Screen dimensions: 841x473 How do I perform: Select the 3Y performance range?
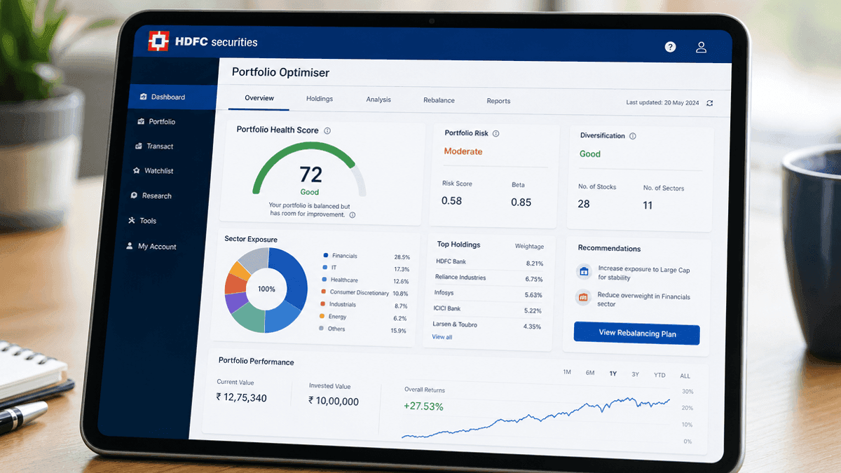click(x=635, y=374)
